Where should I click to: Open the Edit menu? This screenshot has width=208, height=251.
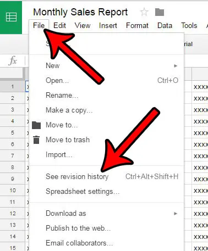coord(59,25)
